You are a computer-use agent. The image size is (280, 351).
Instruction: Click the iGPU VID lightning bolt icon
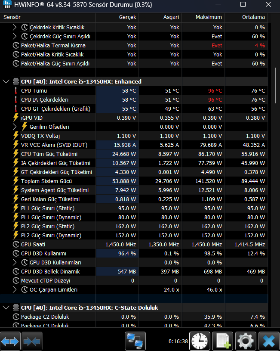click(x=15, y=118)
